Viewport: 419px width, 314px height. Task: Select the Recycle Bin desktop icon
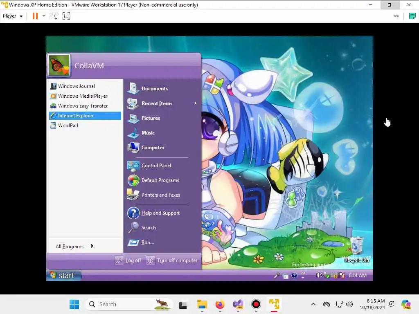[x=356, y=249]
